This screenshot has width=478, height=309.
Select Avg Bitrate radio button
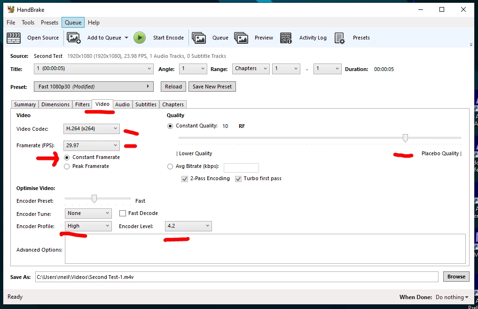(170, 166)
